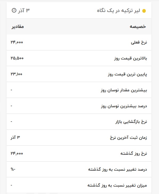Click the "بیشترین مقدار نوسان روز" label
Screen dimensions: 159x194
[123, 90]
